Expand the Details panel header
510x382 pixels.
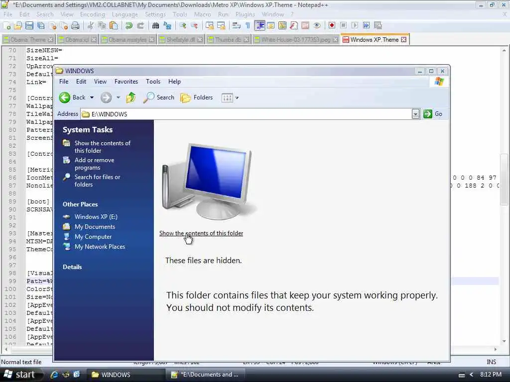coord(72,267)
